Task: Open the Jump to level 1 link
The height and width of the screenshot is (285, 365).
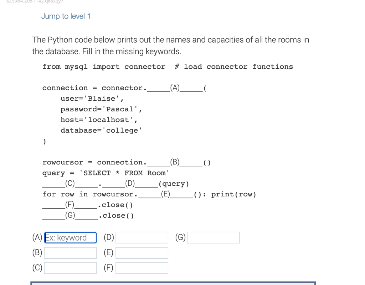Action: coord(66,16)
